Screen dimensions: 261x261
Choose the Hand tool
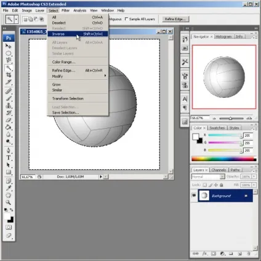tap(9, 195)
